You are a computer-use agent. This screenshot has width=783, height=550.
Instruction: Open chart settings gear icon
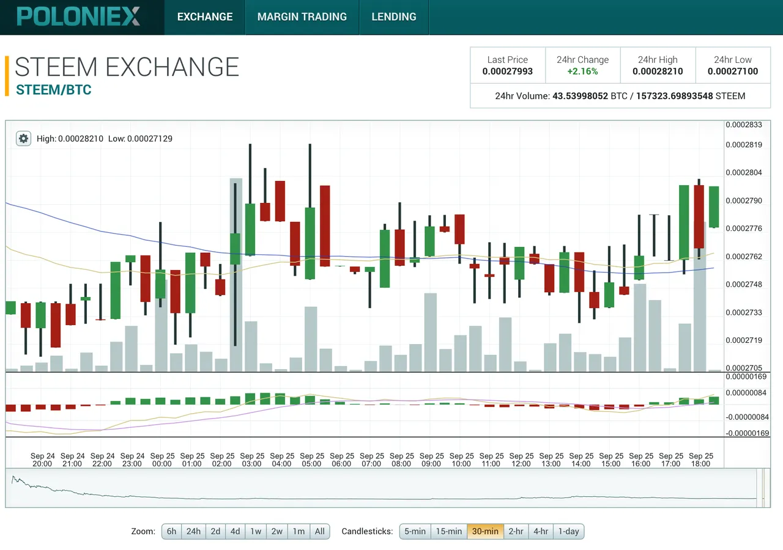23,139
